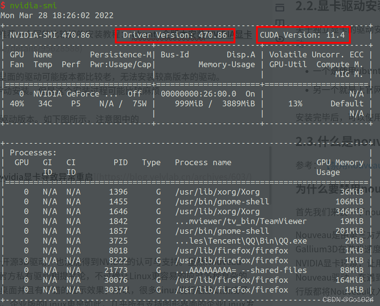Select the Driver Version: 470.86 text

coord(175,35)
